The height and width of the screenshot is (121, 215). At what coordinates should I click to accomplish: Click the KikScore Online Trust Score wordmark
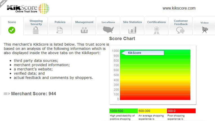tap(22, 9)
